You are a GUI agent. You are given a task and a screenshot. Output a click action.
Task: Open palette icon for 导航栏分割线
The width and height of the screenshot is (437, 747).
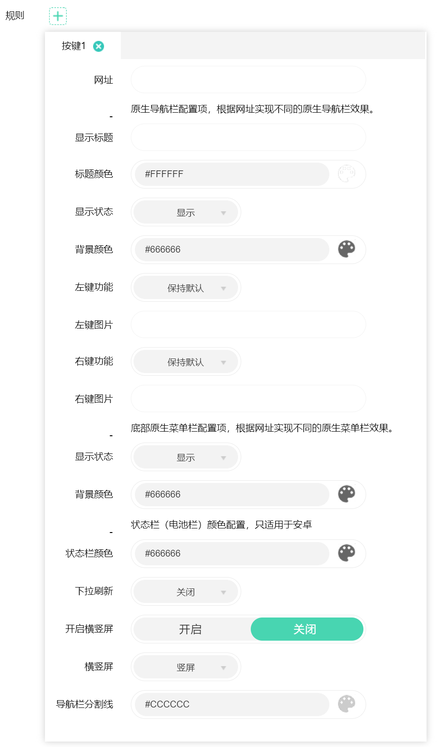tap(347, 704)
